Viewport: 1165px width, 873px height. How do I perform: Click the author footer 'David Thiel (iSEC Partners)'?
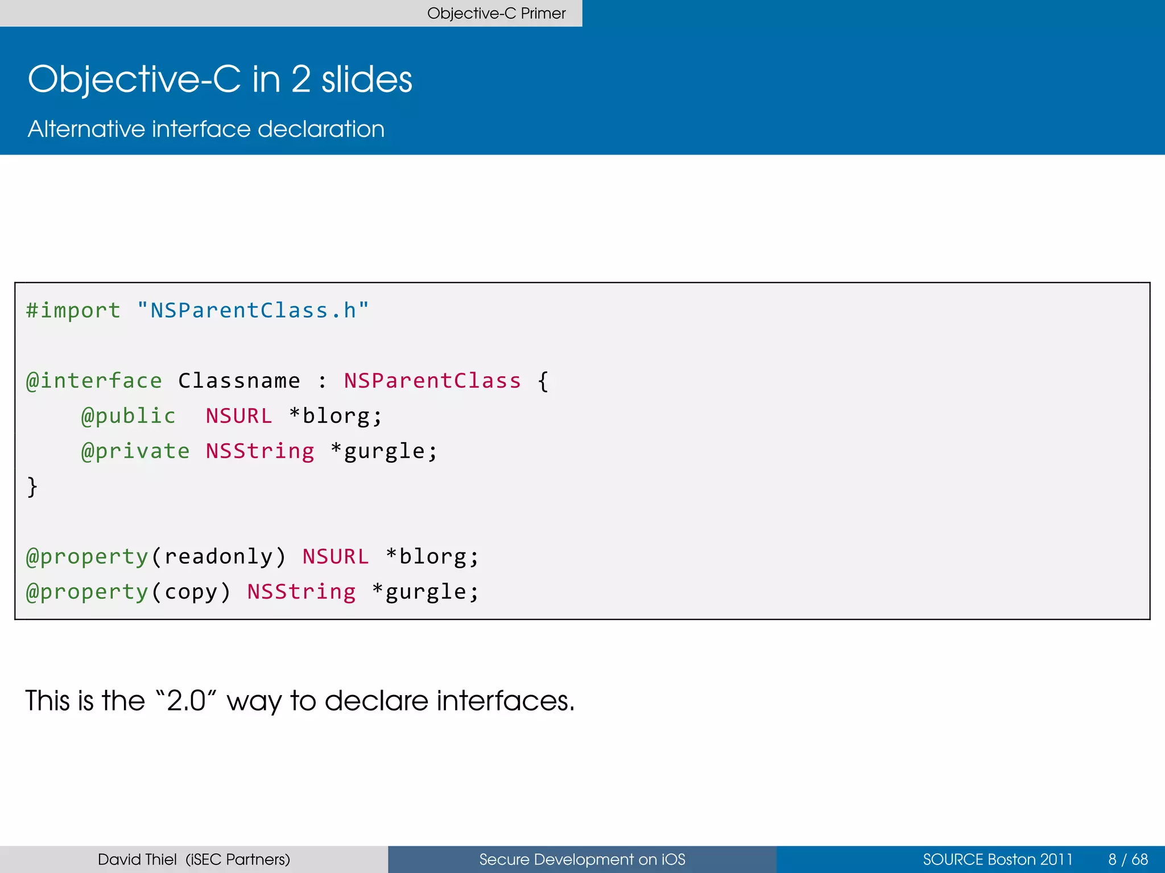pyautogui.click(x=194, y=859)
